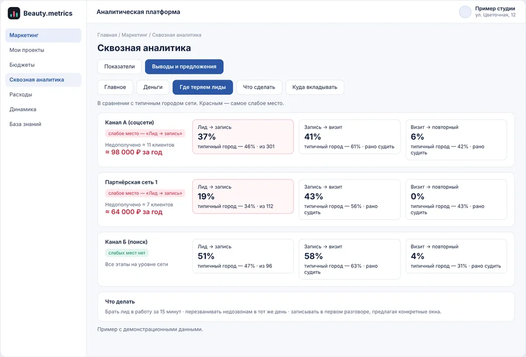This screenshot has height=357, width=526.
Task: Select the Выводы и предложения tab
Action: coord(184,67)
